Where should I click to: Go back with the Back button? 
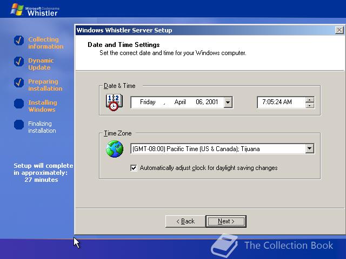tap(185, 221)
